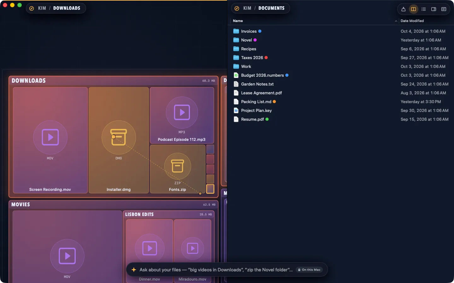
Task: Click the weight size-map icon in toolbar
Action: 403,9
